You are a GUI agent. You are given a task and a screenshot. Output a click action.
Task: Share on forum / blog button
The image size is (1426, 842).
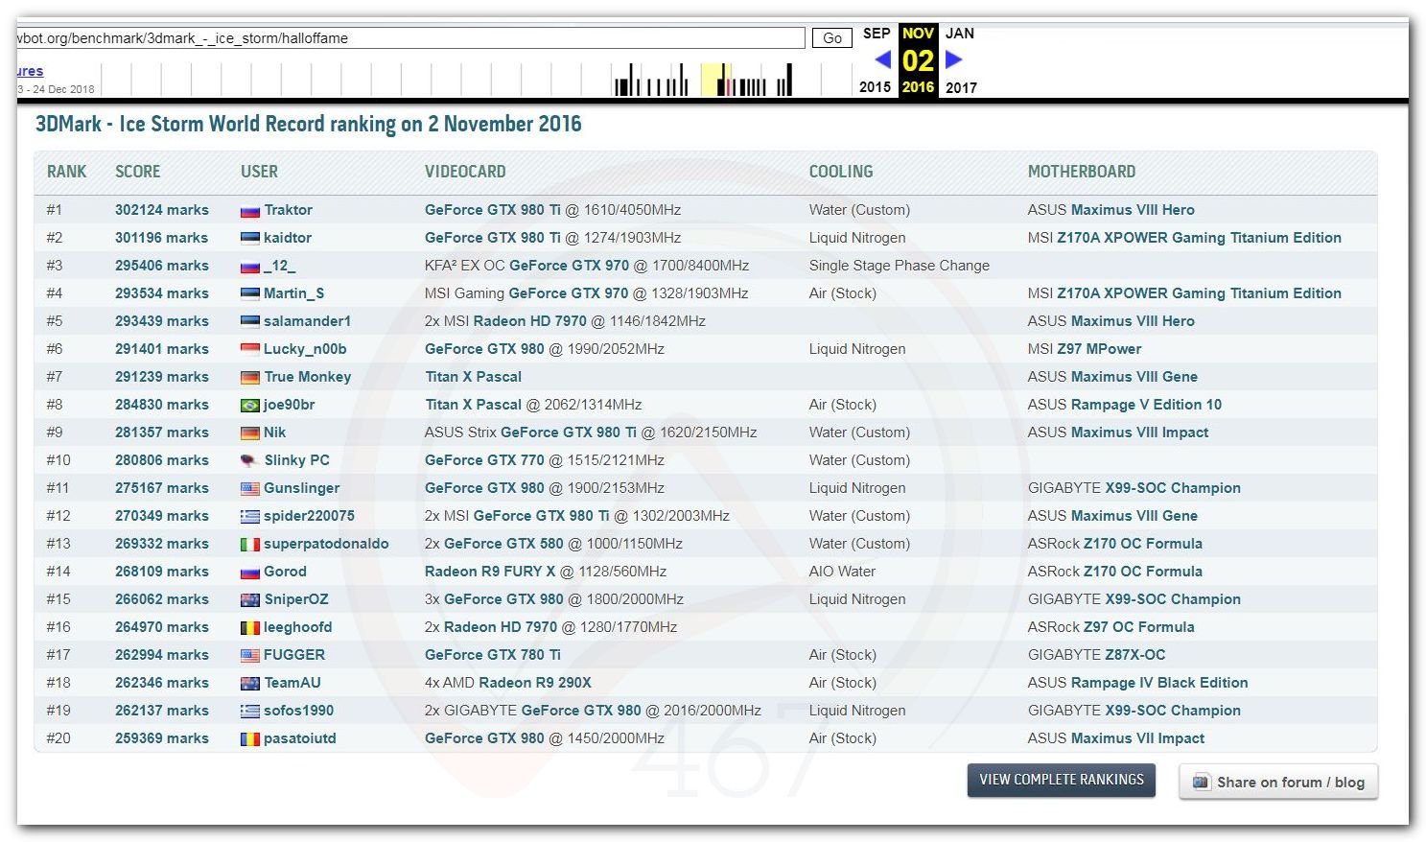[x=1278, y=782]
